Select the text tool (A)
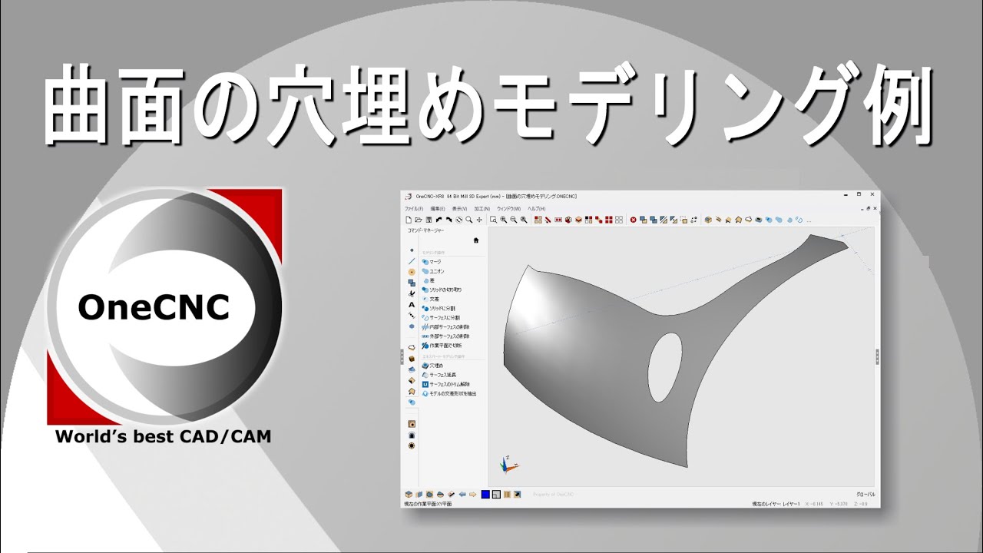 pos(412,305)
